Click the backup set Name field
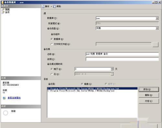Image resolution: width=162 pixels, height=128 pixels. [x=122, y=54]
